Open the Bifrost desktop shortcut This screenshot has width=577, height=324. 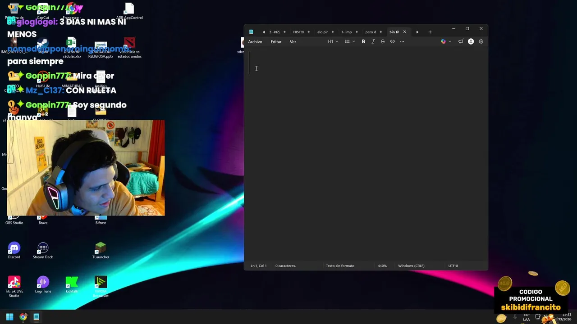point(101,220)
